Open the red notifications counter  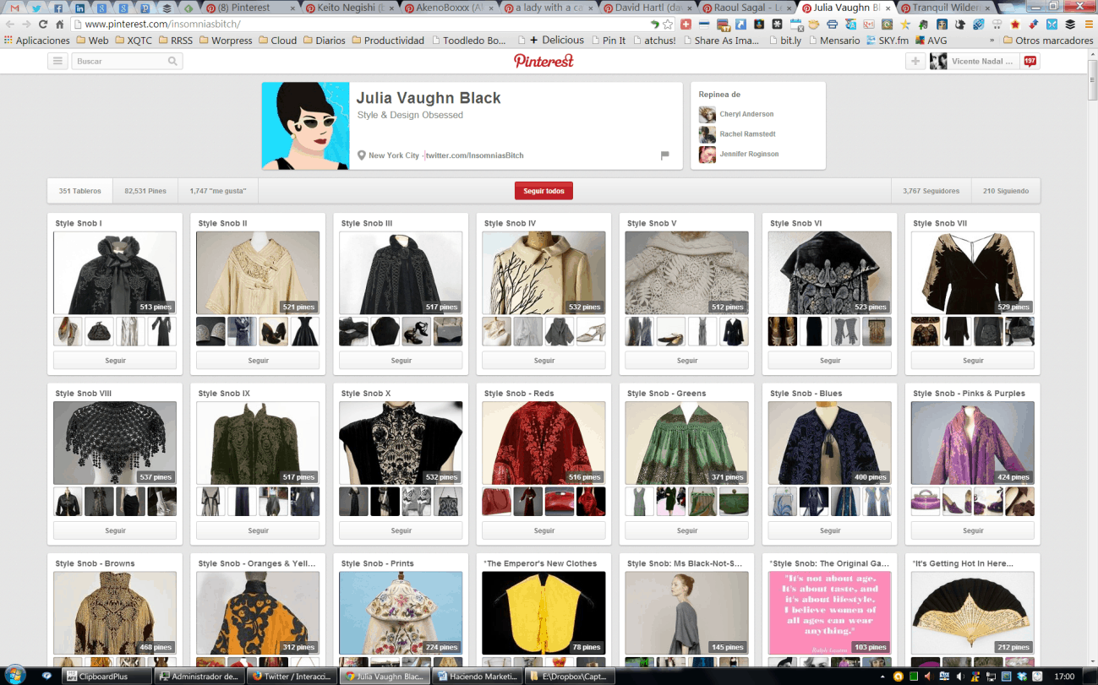pos(1029,61)
